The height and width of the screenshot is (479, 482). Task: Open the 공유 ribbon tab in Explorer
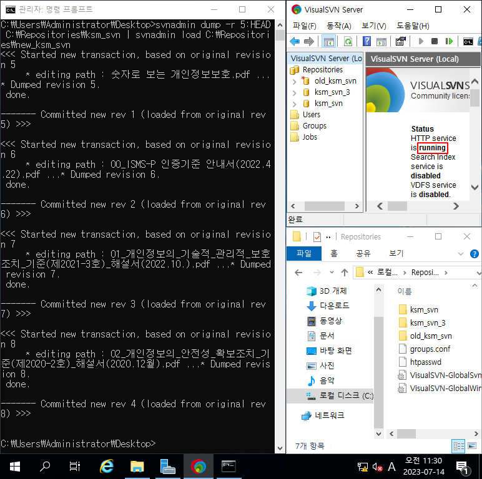pos(363,253)
